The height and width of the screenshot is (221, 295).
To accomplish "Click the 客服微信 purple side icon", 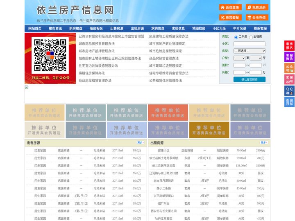I will pos(289,57).
